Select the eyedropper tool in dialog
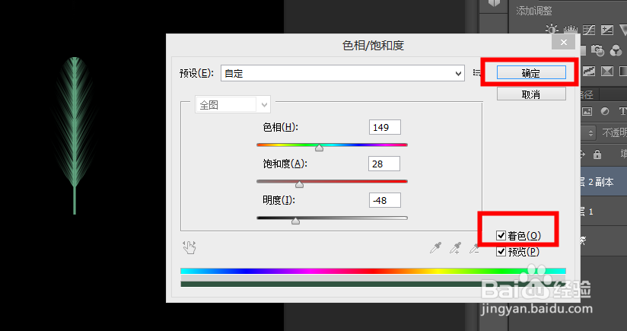The height and width of the screenshot is (331, 627). click(435, 248)
